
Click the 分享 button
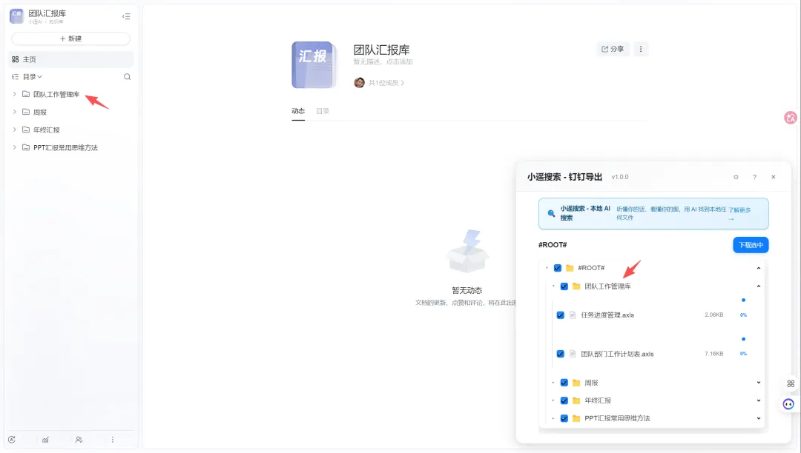click(613, 49)
